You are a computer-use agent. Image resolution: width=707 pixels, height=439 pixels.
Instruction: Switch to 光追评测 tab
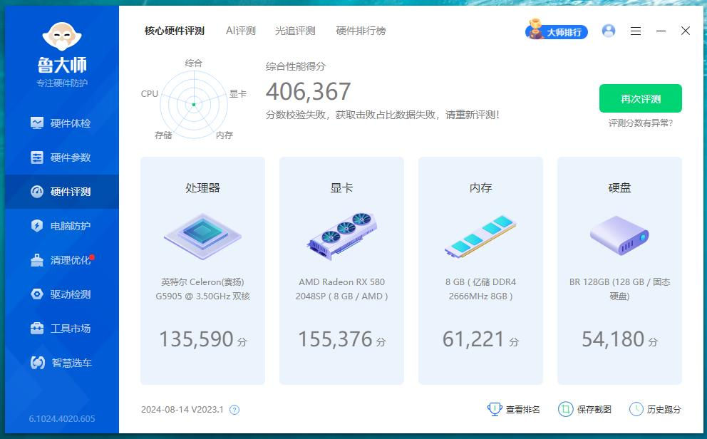click(295, 31)
